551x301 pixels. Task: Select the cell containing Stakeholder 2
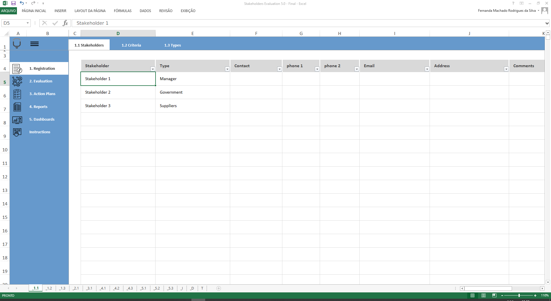pyautogui.click(x=118, y=92)
